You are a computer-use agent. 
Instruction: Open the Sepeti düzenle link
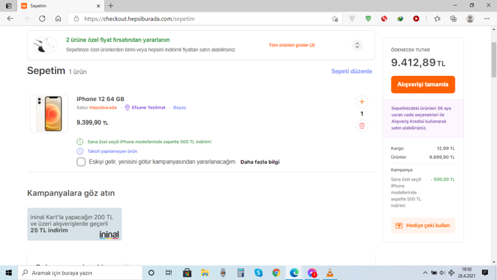tap(352, 71)
